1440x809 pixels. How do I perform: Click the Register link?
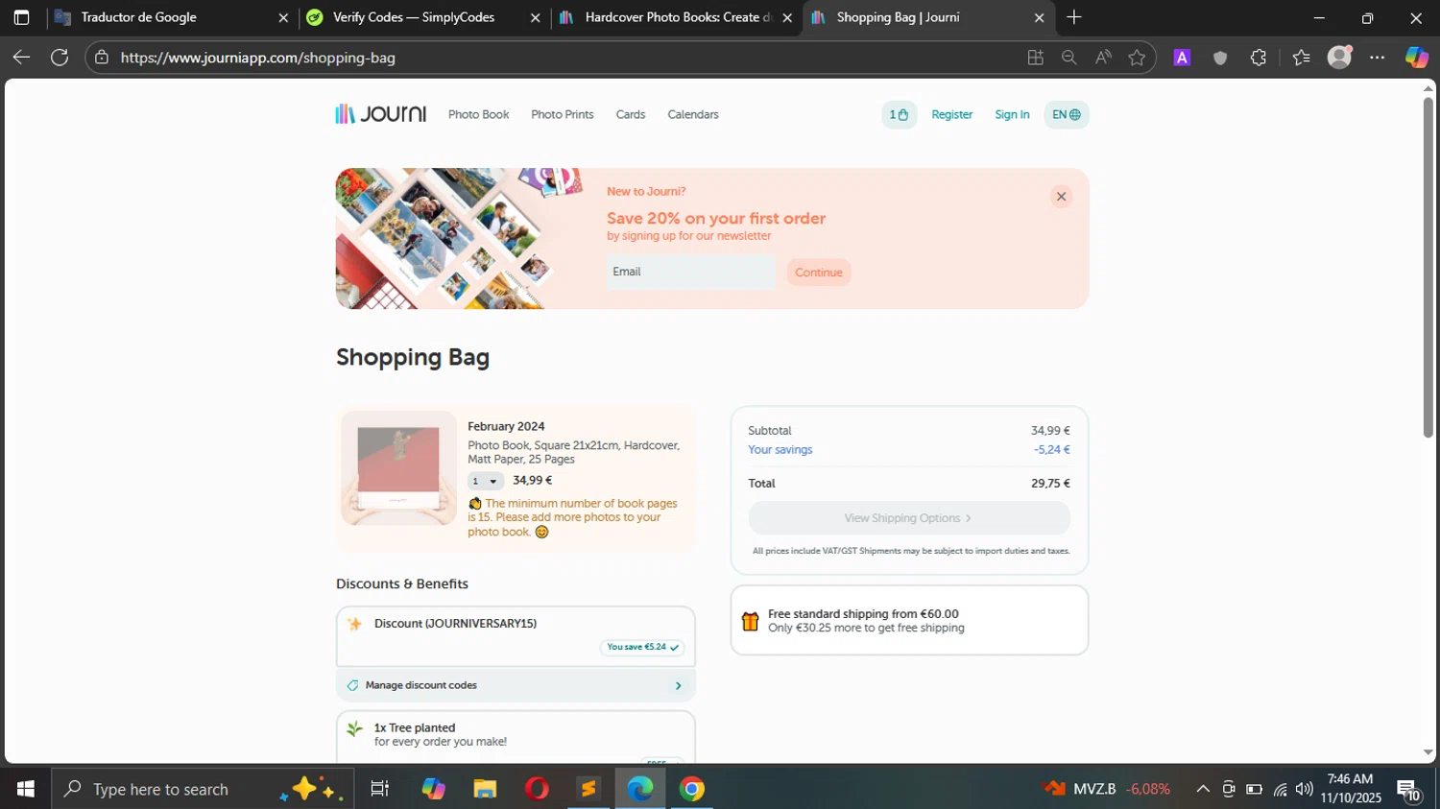(x=952, y=114)
